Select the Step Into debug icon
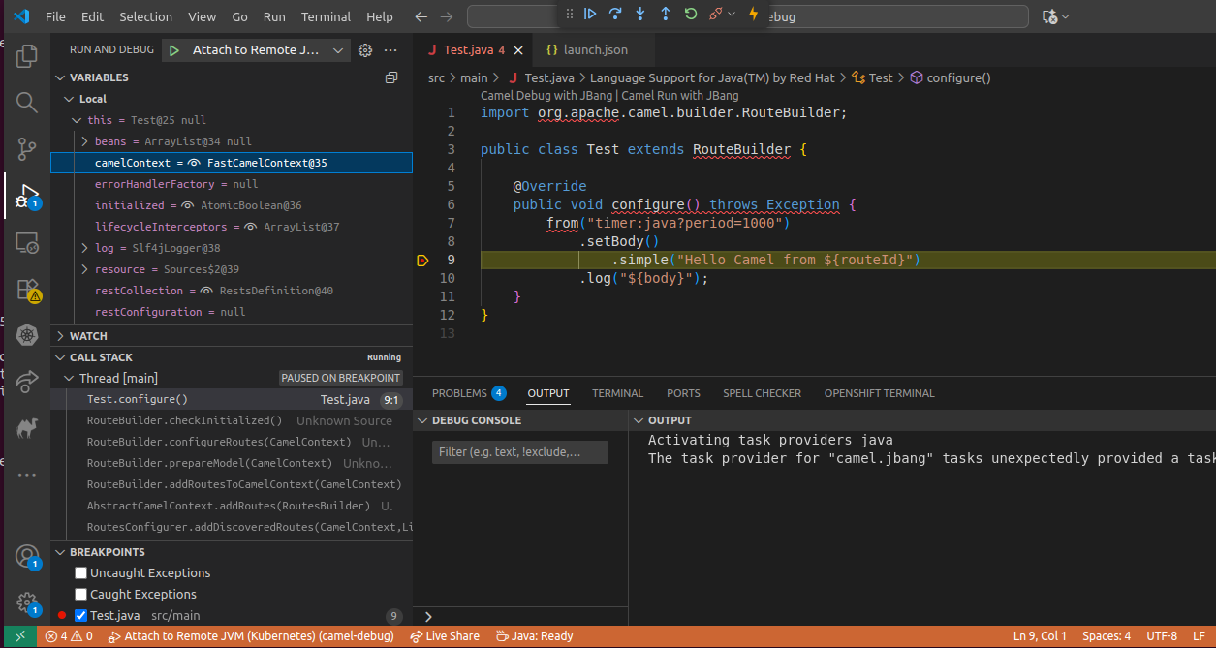Viewport: 1216px width, 648px height. 641,16
